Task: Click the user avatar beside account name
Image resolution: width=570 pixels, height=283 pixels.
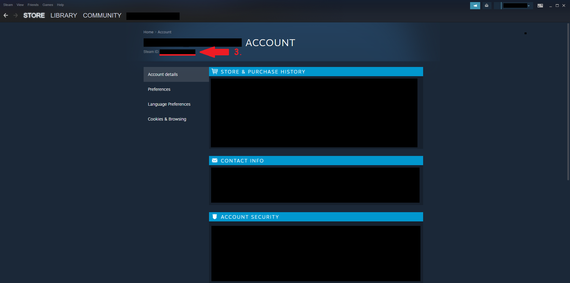Action: (x=497, y=6)
